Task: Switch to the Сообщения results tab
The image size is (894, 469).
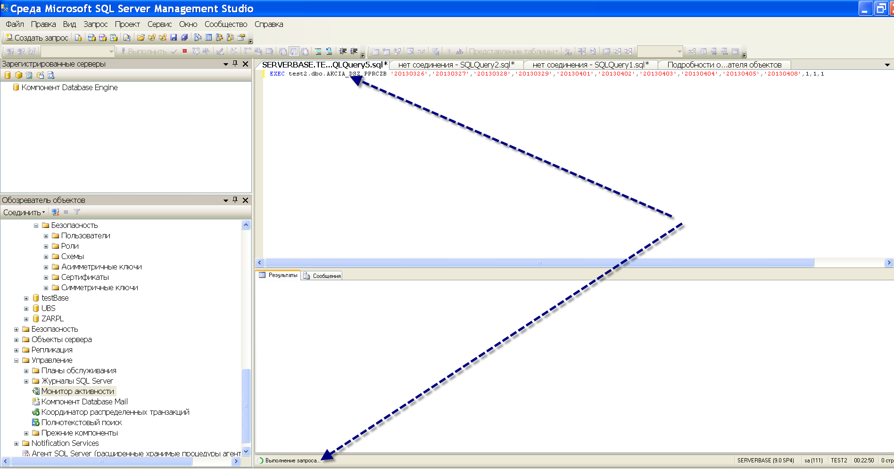Action: click(322, 276)
